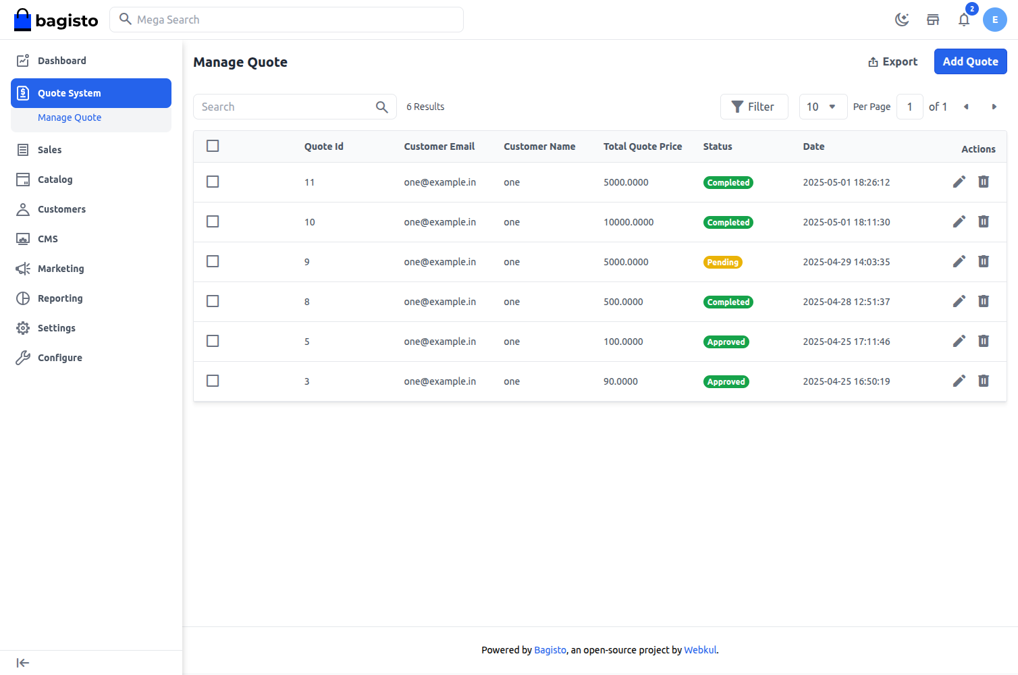Edit quote 3 with pencil icon

[959, 381]
